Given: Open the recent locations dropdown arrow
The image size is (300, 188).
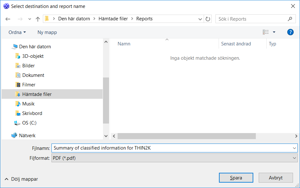Looking at the screenshot, I should [30, 19].
